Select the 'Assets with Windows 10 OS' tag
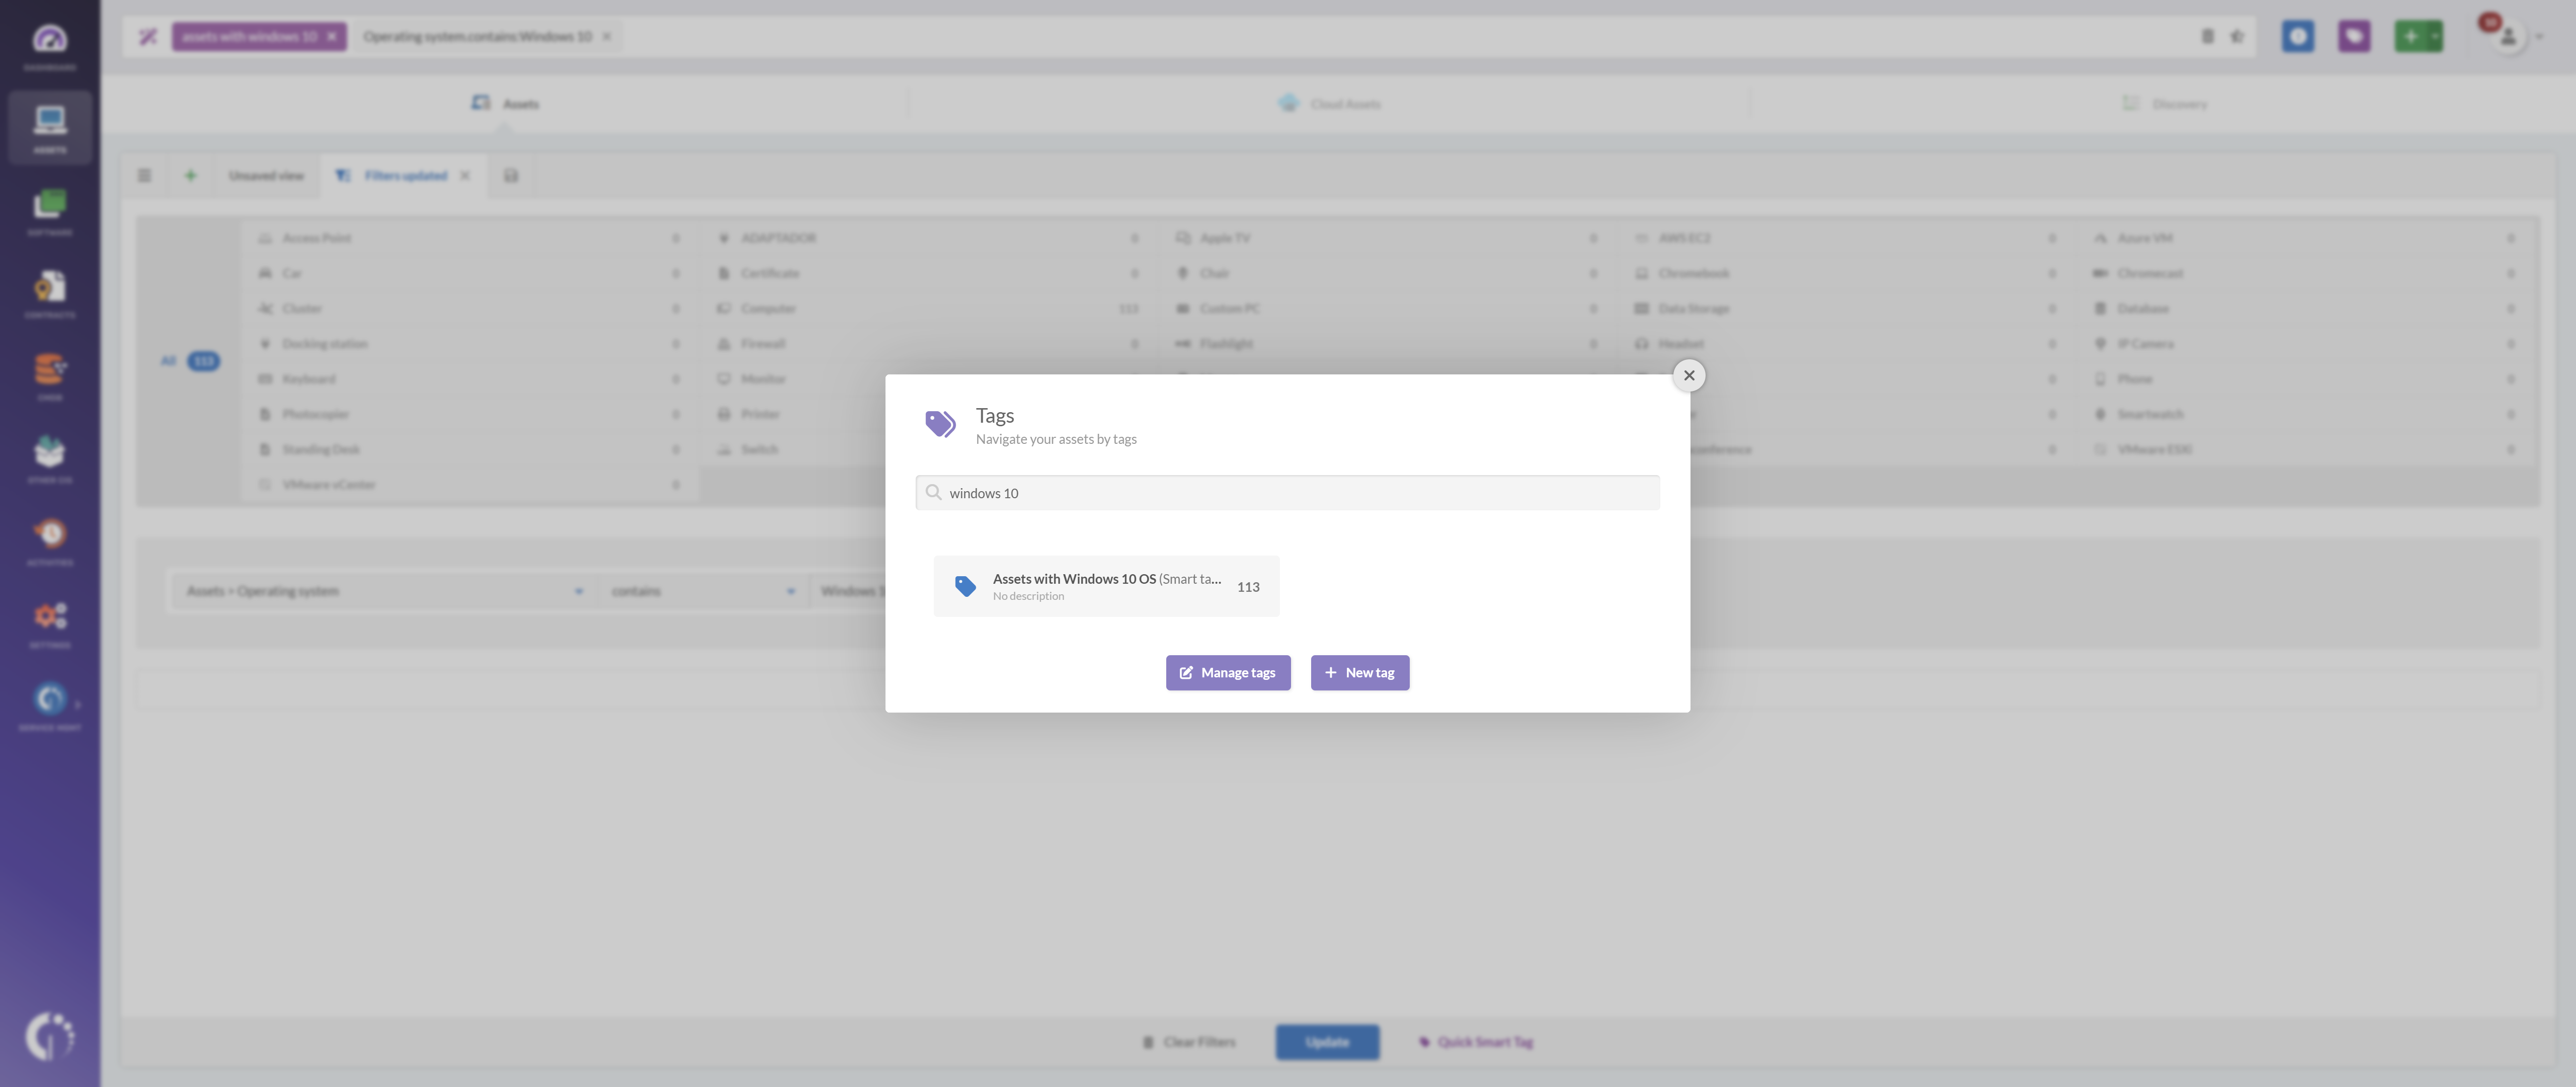This screenshot has width=2576, height=1087. (x=1106, y=586)
